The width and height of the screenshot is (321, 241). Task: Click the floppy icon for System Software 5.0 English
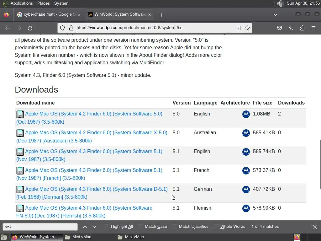click(20, 114)
